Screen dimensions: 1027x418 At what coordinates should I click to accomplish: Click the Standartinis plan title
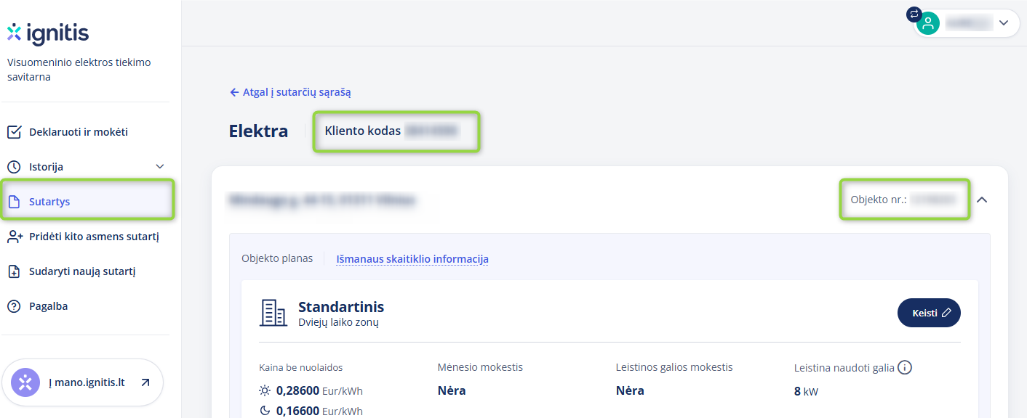[341, 307]
